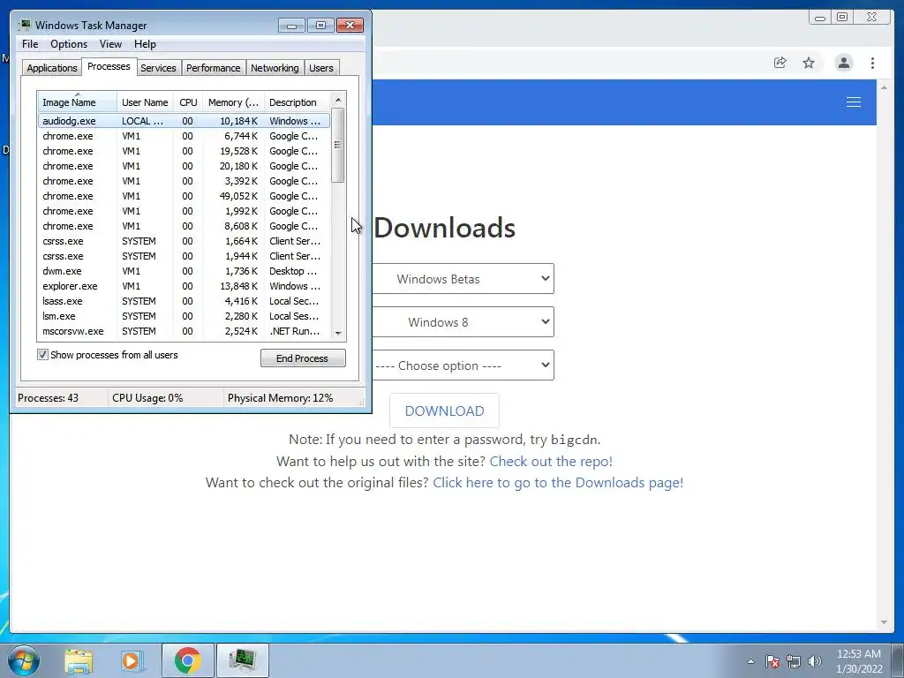904x678 pixels.
Task: Click process list scroll up arrow
Action: click(x=338, y=99)
